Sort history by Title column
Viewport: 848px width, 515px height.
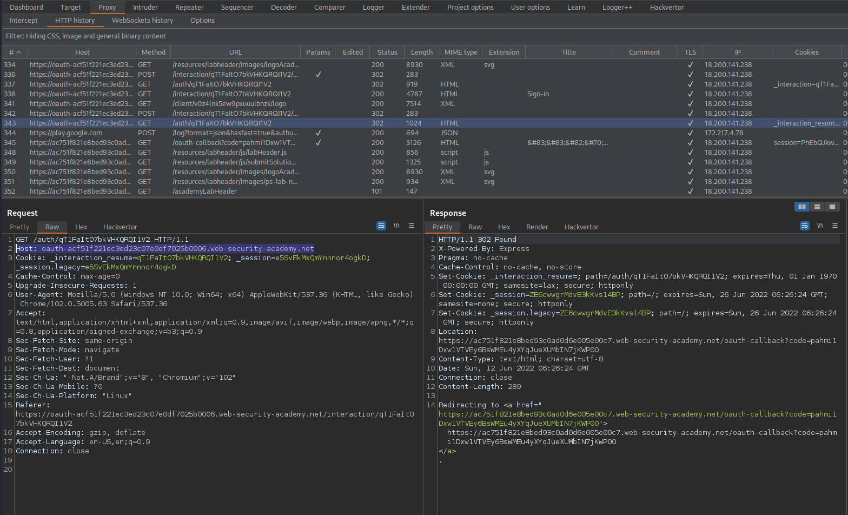(x=569, y=52)
